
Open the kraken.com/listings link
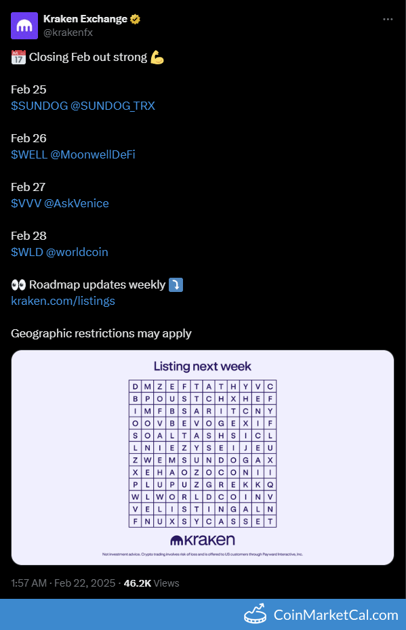[63, 301]
